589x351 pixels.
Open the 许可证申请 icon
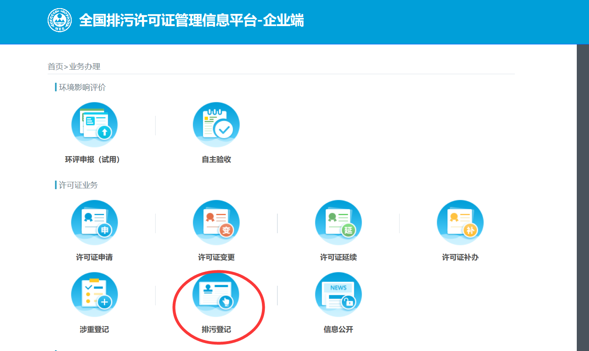tap(95, 223)
